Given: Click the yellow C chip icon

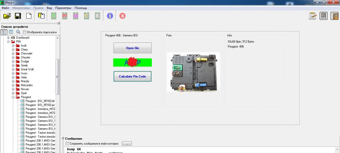Looking at the screenshot, I should [86, 16].
